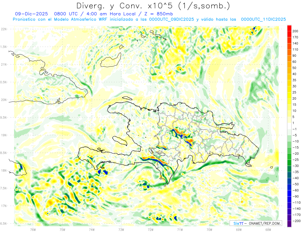
Task: Click the '200' color scale label
Action: pyautogui.click(x=296, y=31)
